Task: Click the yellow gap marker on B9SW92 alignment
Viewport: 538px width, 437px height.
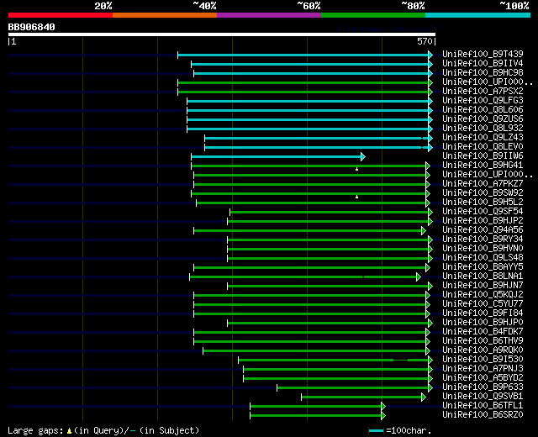Action: click(356, 197)
